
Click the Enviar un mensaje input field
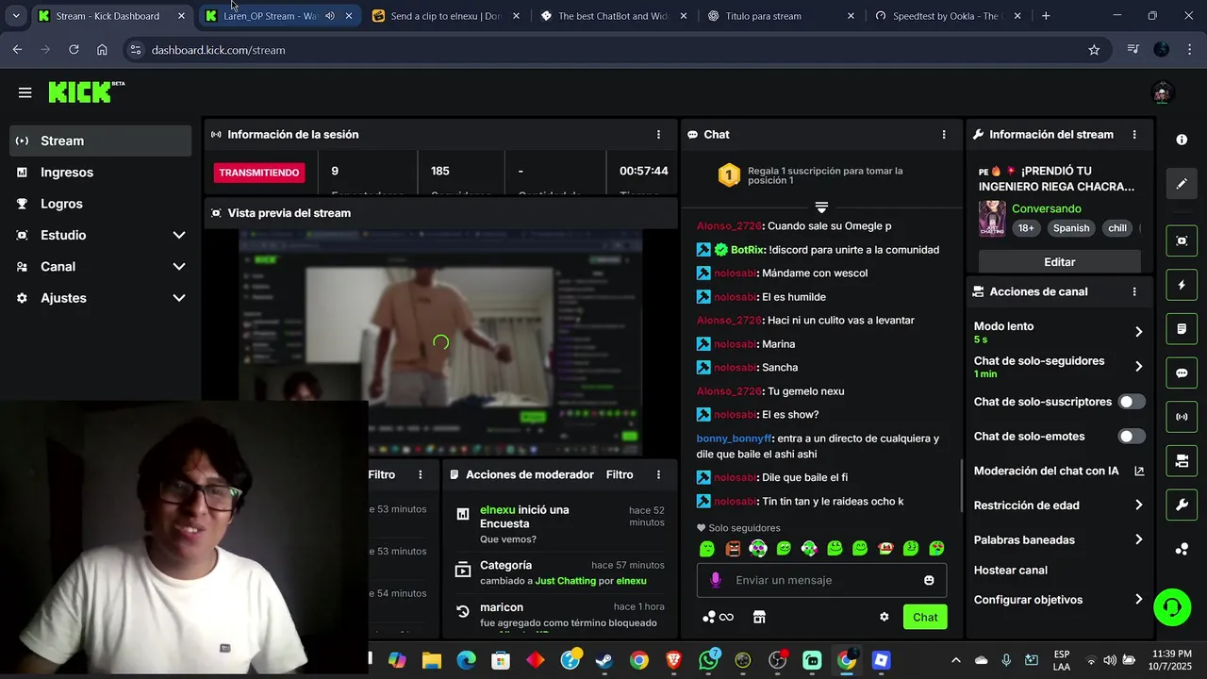[821, 580]
